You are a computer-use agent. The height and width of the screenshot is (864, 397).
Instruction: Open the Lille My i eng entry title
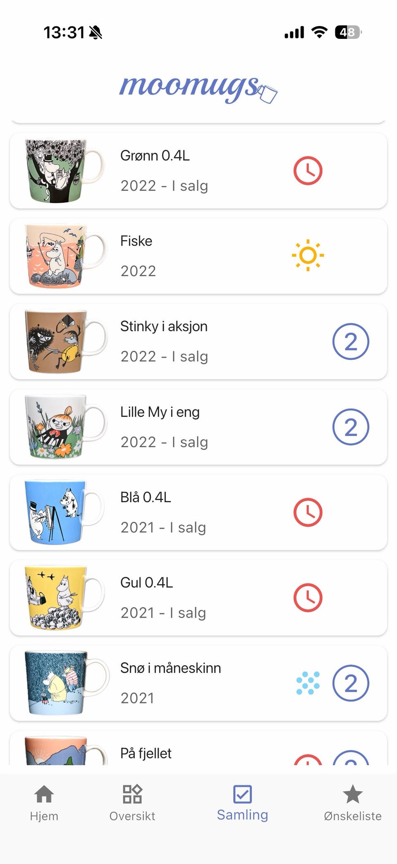click(x=160, y=412)
